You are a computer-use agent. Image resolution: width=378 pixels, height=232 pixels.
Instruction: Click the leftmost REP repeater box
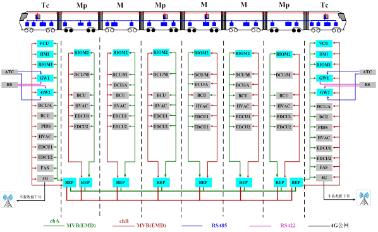pyautogui.click(x=70, y=183)
